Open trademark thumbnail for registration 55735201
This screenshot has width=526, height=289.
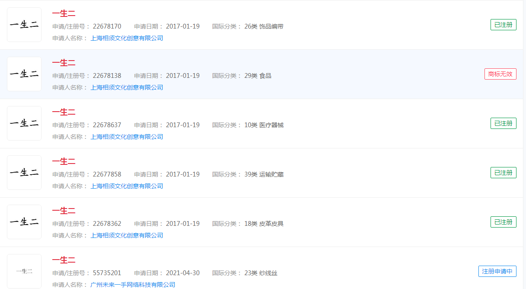point(24,271)
